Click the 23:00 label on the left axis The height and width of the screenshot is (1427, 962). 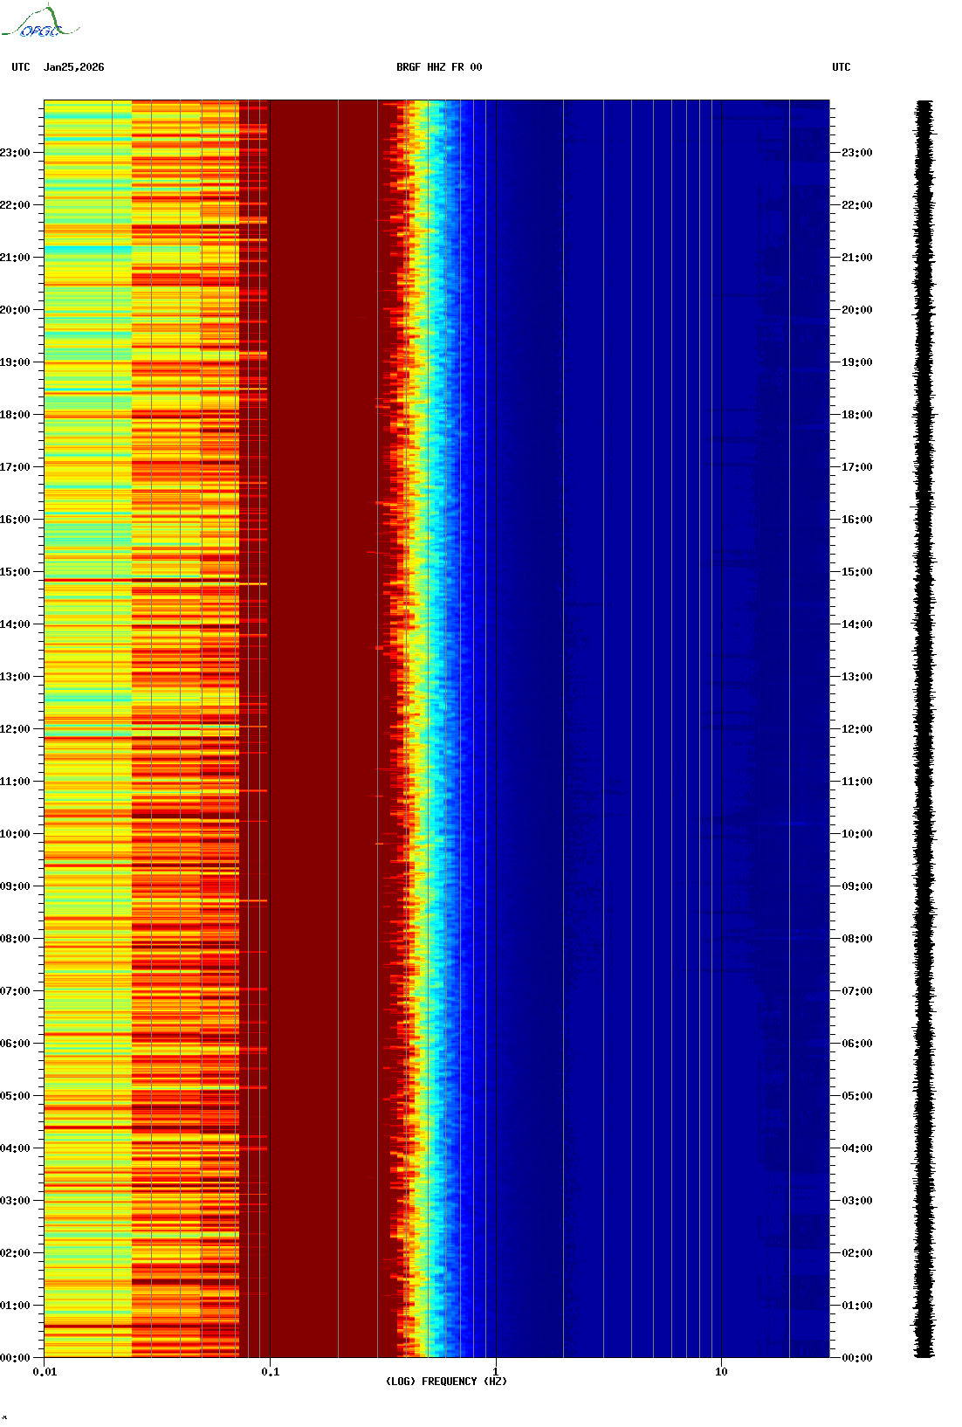tap(15, 153)
